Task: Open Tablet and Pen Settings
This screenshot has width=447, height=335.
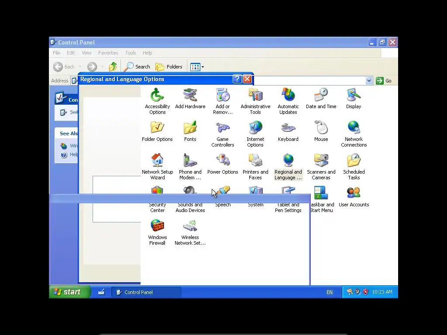Action: pos(288,207)
